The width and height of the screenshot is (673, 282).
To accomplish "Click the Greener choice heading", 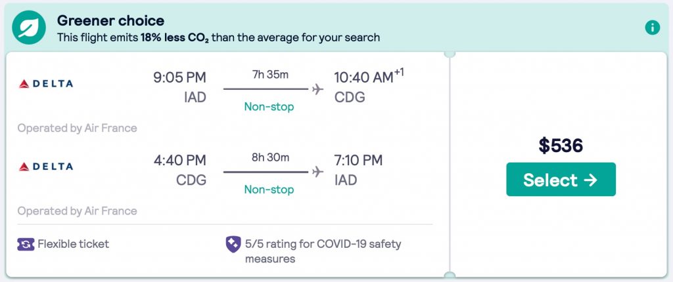I will (110, 21).
